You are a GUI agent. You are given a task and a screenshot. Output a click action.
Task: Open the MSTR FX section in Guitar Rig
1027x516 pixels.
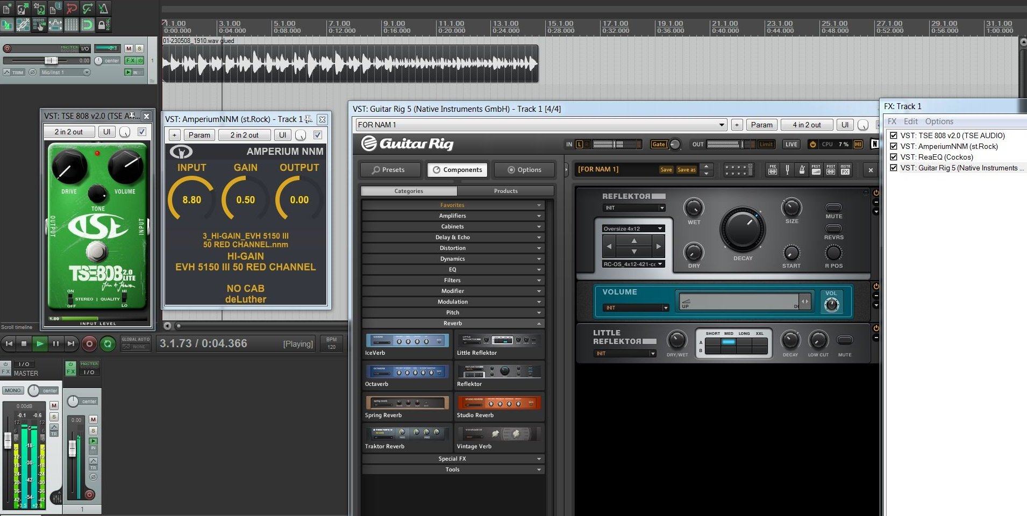coord(845,170)
